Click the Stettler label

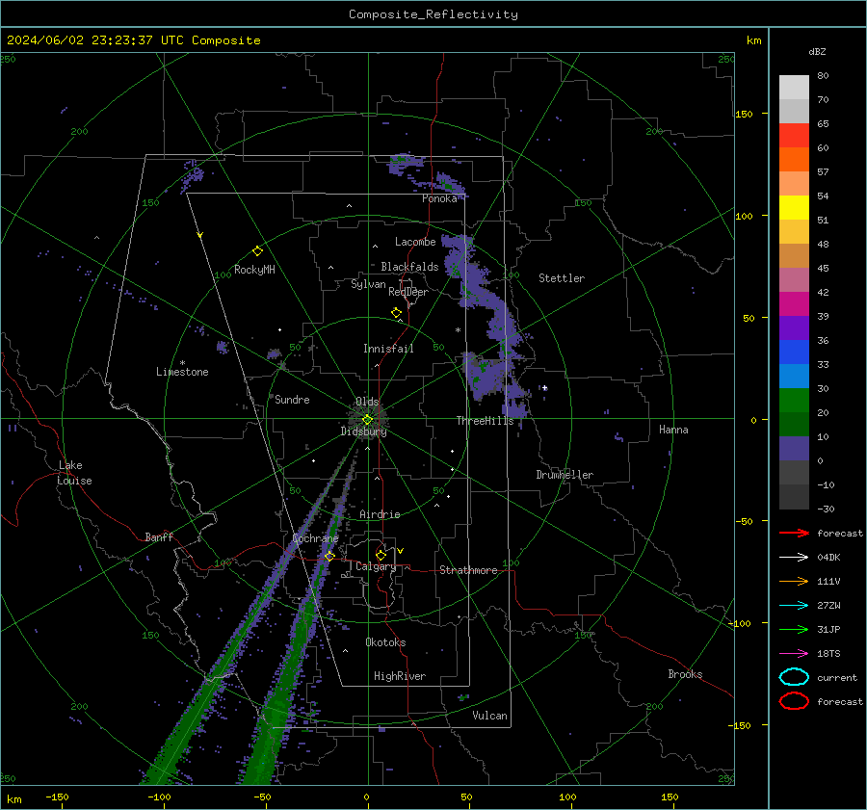(562, 278)
